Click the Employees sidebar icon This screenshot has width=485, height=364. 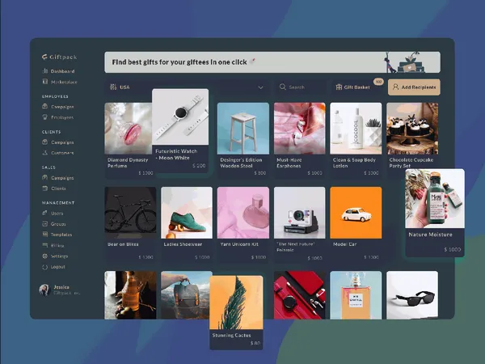click(x=44, y=117)
